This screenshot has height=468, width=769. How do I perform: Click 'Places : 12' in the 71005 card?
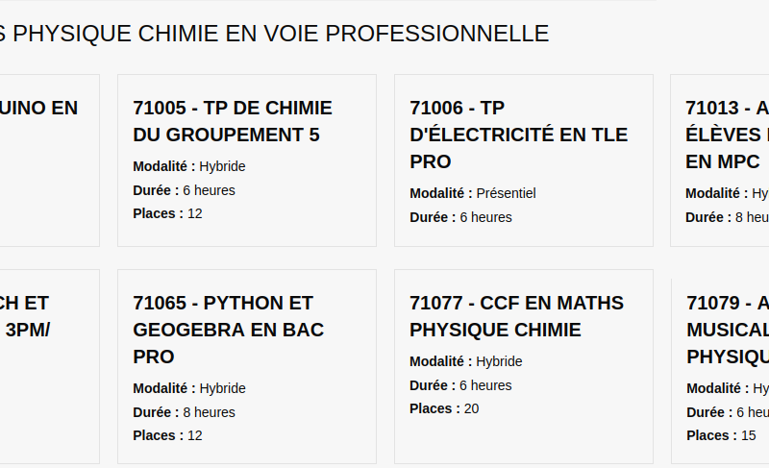point(167,213)
